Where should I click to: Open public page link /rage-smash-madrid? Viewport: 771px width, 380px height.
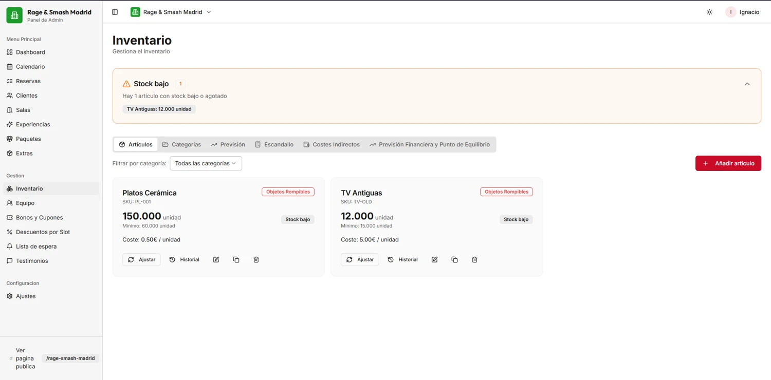(70, 358)
